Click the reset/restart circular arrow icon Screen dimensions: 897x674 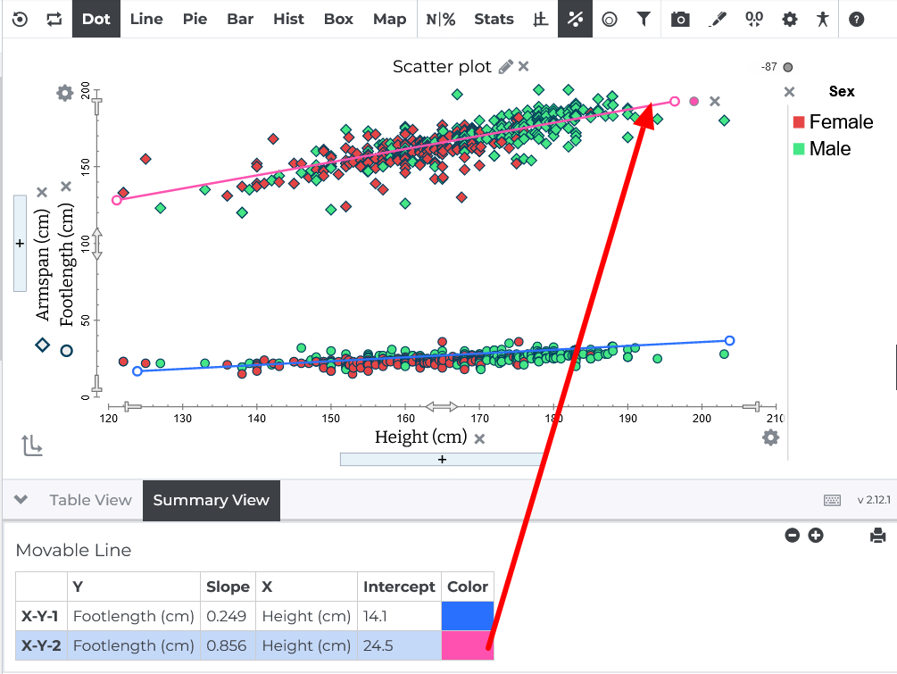pyautogui.click(x=20, y=20)
